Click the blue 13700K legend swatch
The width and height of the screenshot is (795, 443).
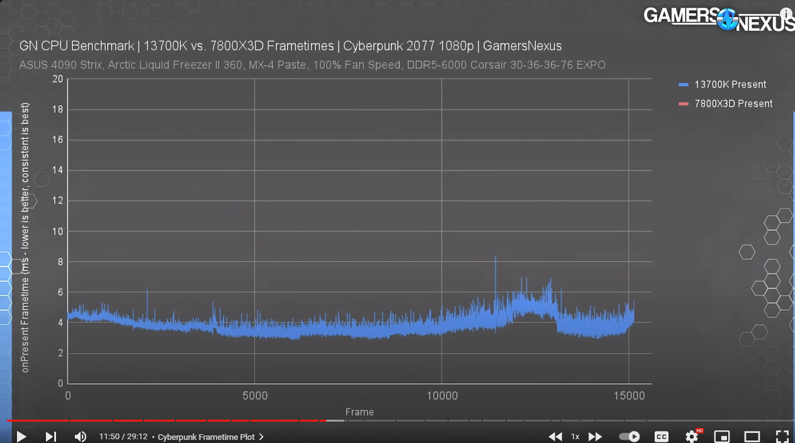[x=684, y=84]
